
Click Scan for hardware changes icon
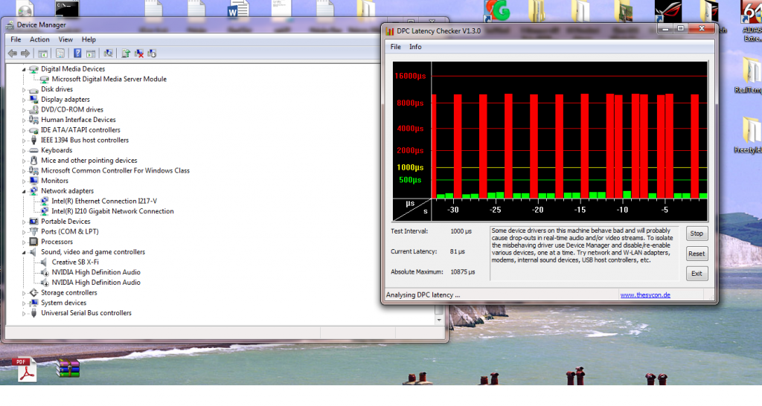point(108,54)
